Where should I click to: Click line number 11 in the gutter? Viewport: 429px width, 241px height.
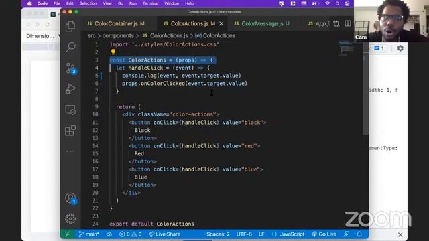tap(95, 122)
